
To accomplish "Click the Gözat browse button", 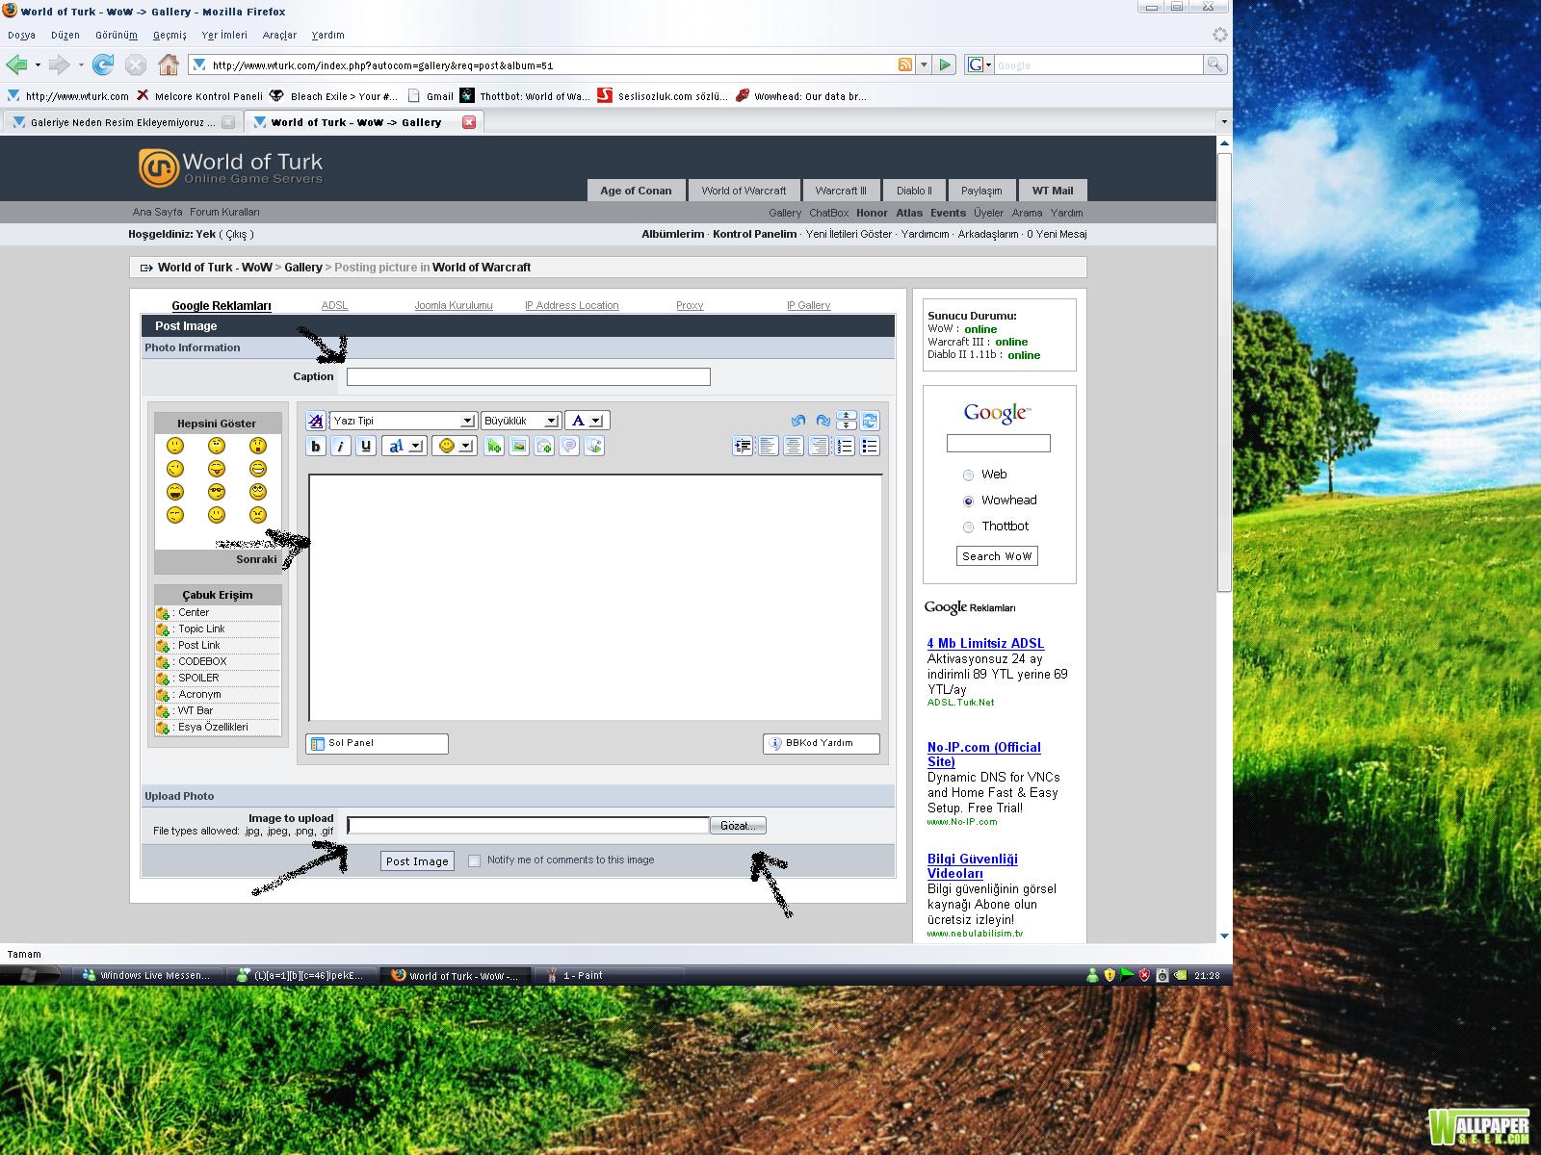I will pyautogui.click(x=738, y=826).
